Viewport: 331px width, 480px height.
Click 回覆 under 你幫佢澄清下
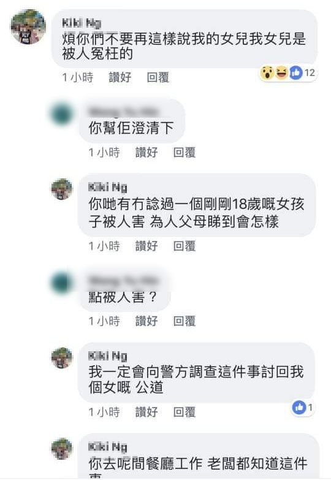pos(185,152)
